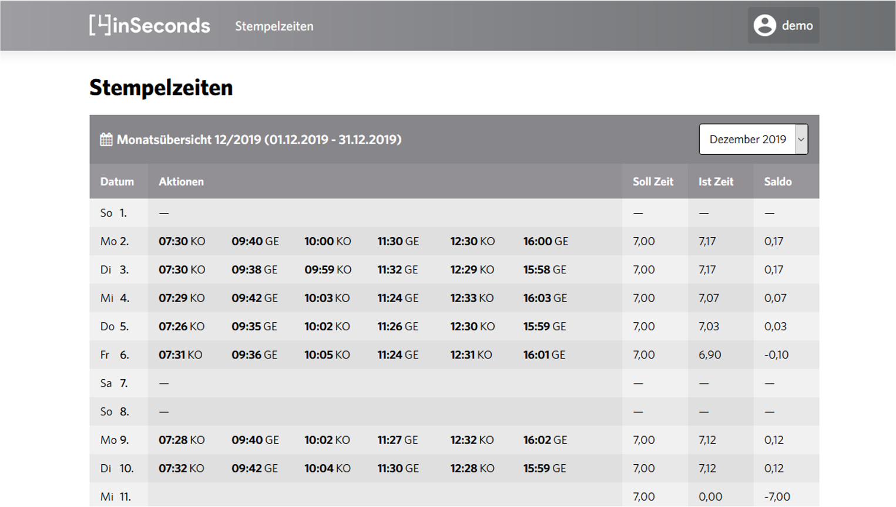Click the 07:32 KO entry on Di 10.
This screenshot has width=896, height=507.
182,468
